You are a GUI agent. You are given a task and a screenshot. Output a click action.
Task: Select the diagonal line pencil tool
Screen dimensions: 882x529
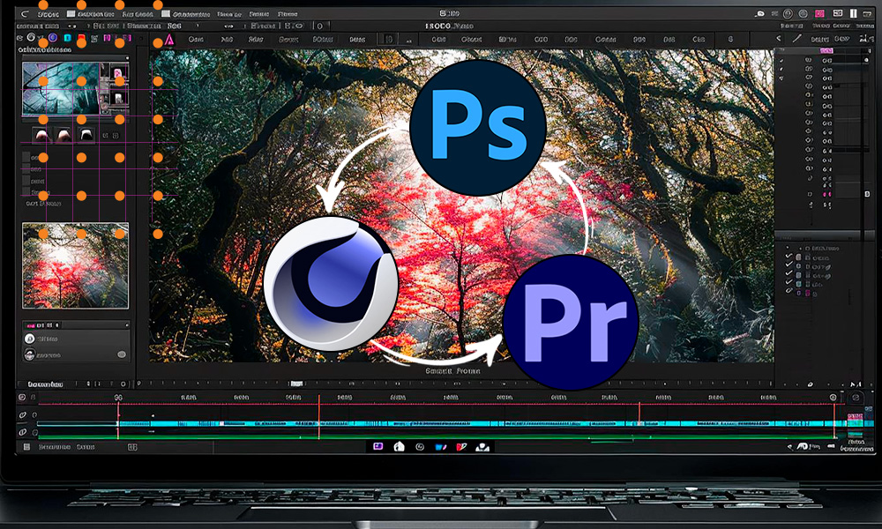pos(796,39)
